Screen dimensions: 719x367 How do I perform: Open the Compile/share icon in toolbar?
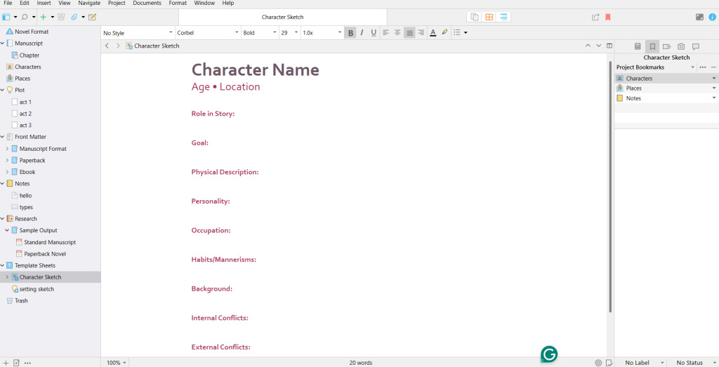pyautogui.click(x=595, y=17)
